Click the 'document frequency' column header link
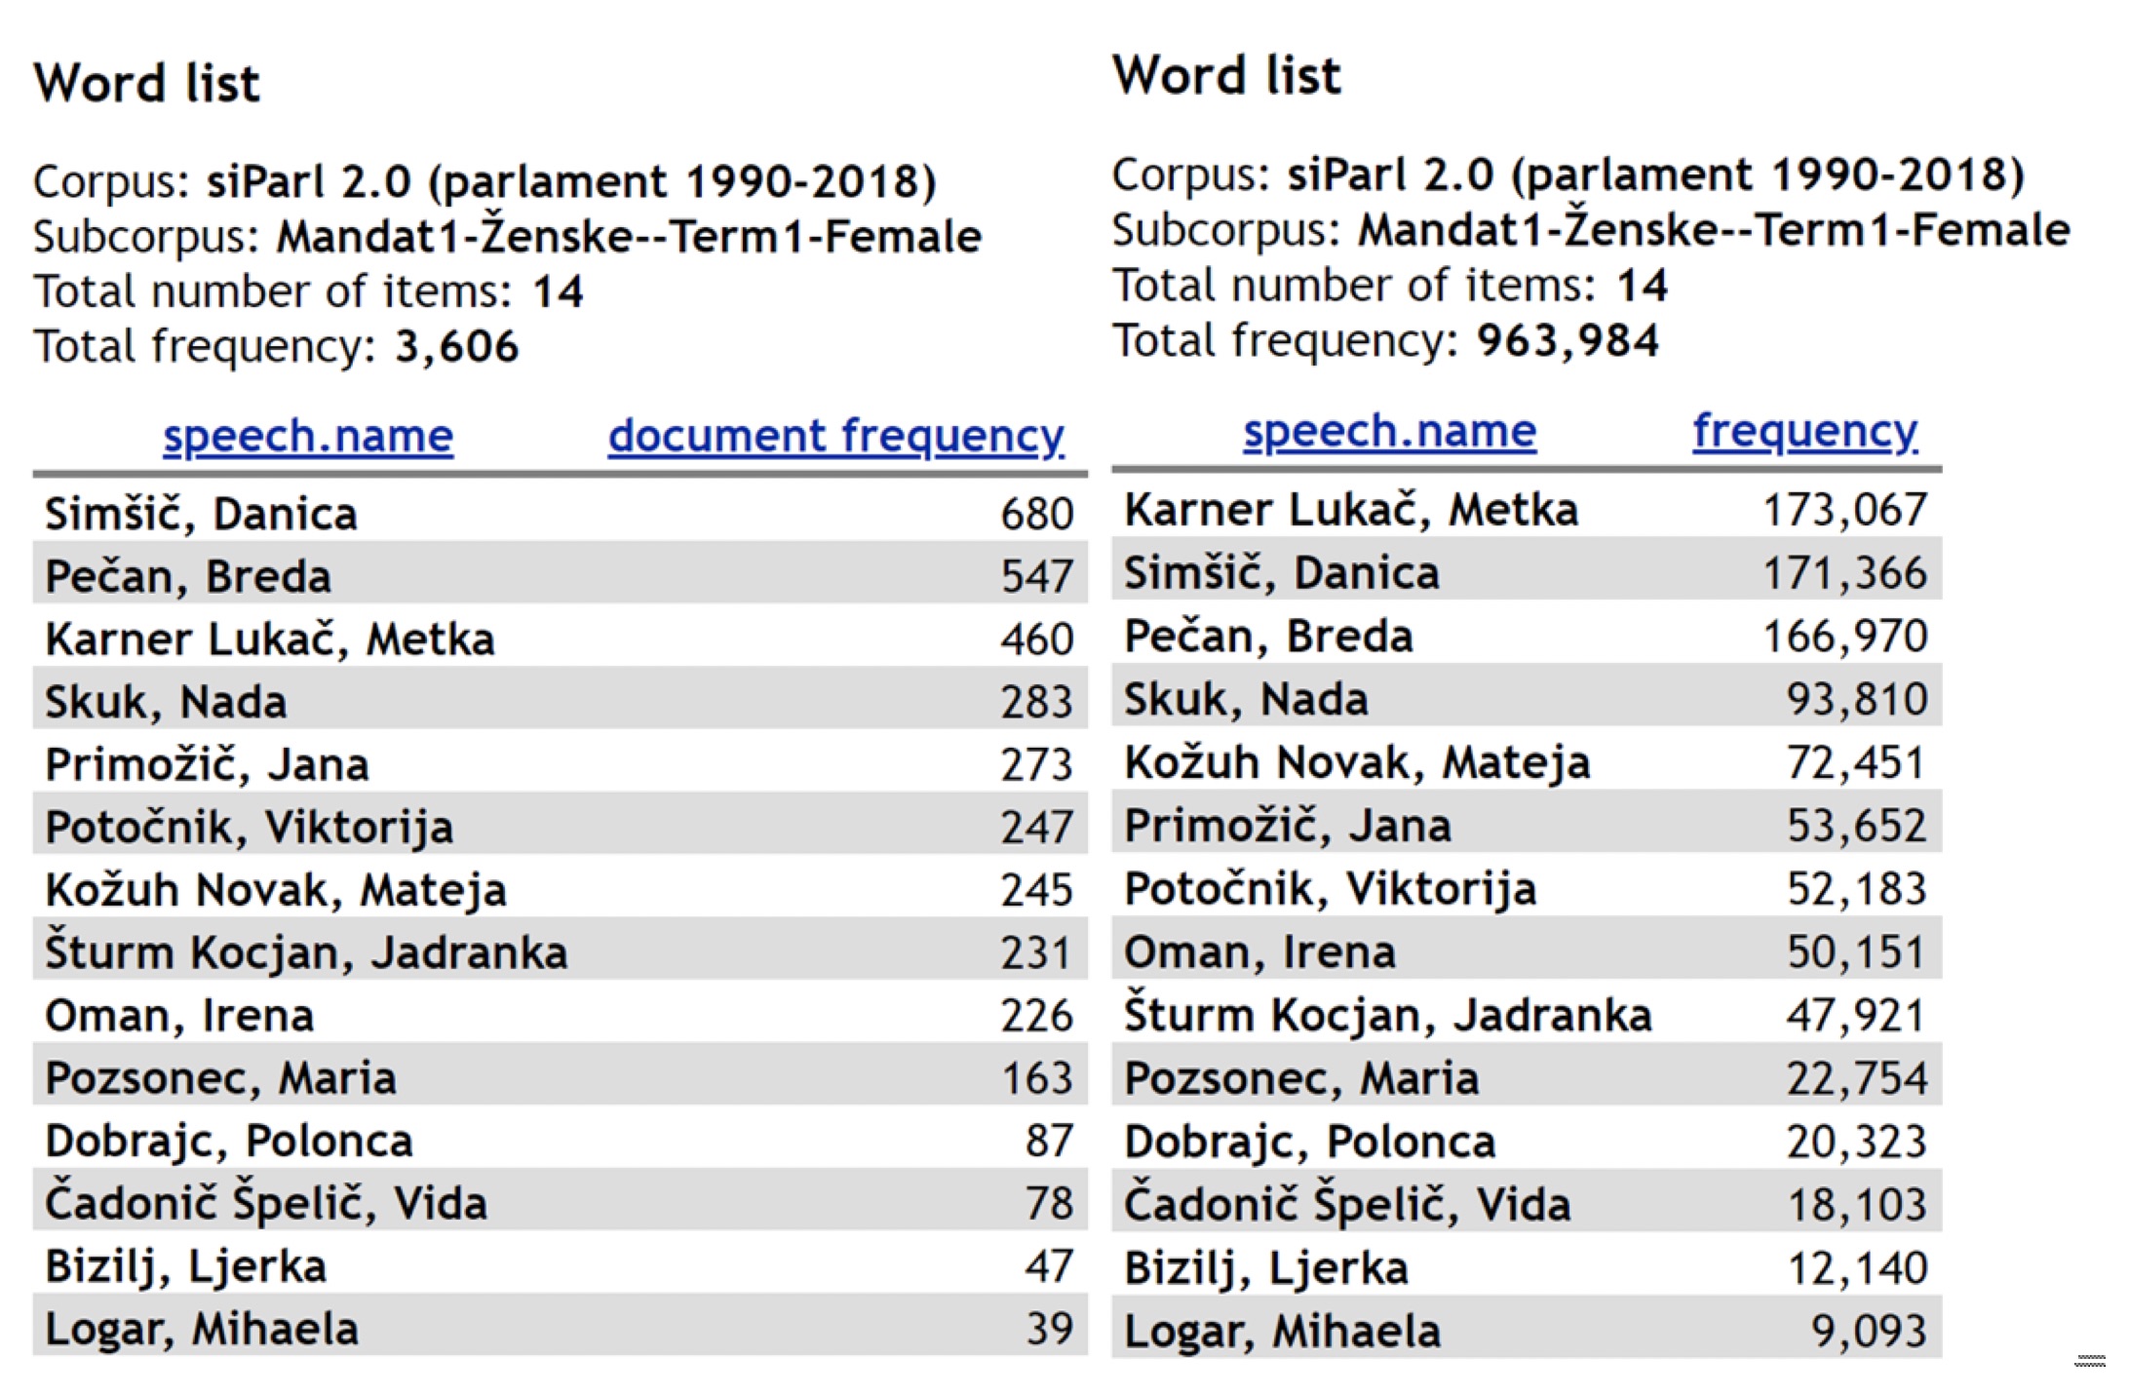This screenshot has width=2129, height=1396. pos(835,436)
